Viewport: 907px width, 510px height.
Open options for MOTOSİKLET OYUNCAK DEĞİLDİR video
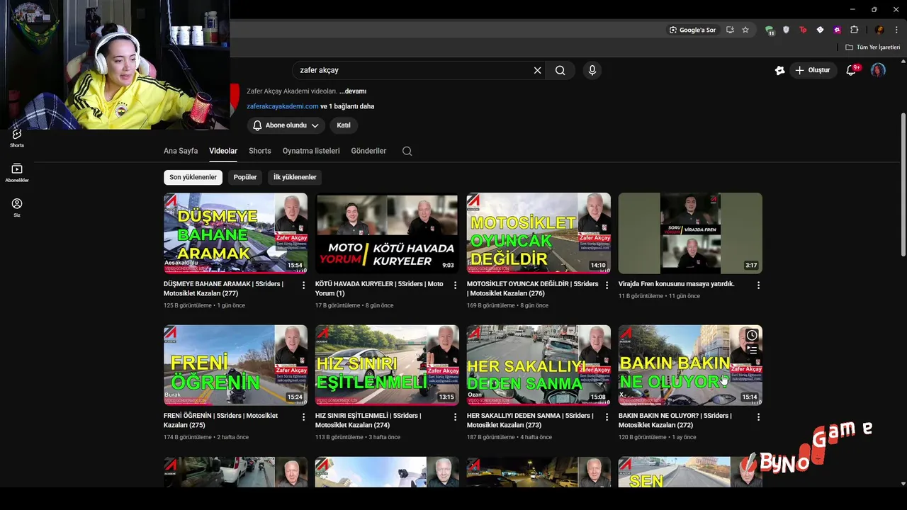point(607,285)
